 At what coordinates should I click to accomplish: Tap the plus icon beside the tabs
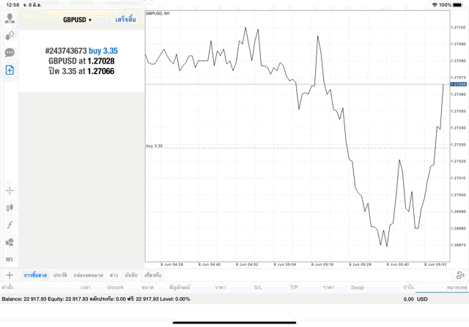click(x=10, y=275)
